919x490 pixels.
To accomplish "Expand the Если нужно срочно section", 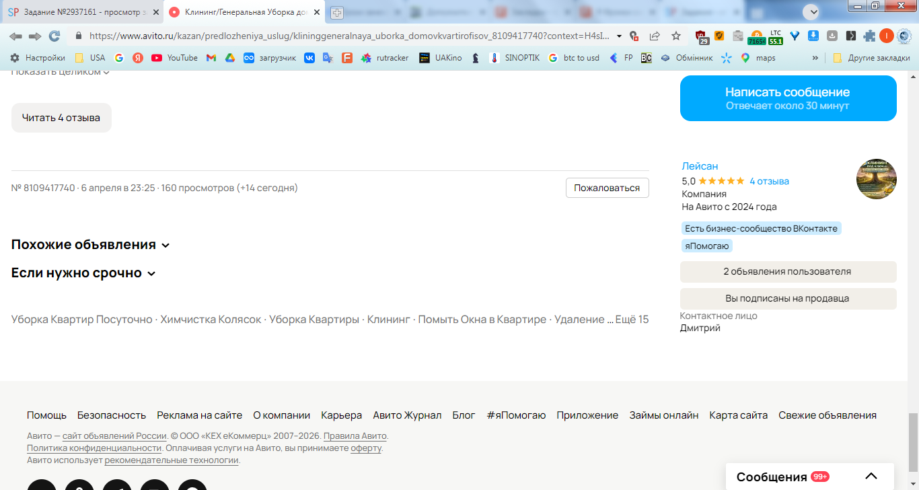I will point(83,273).
